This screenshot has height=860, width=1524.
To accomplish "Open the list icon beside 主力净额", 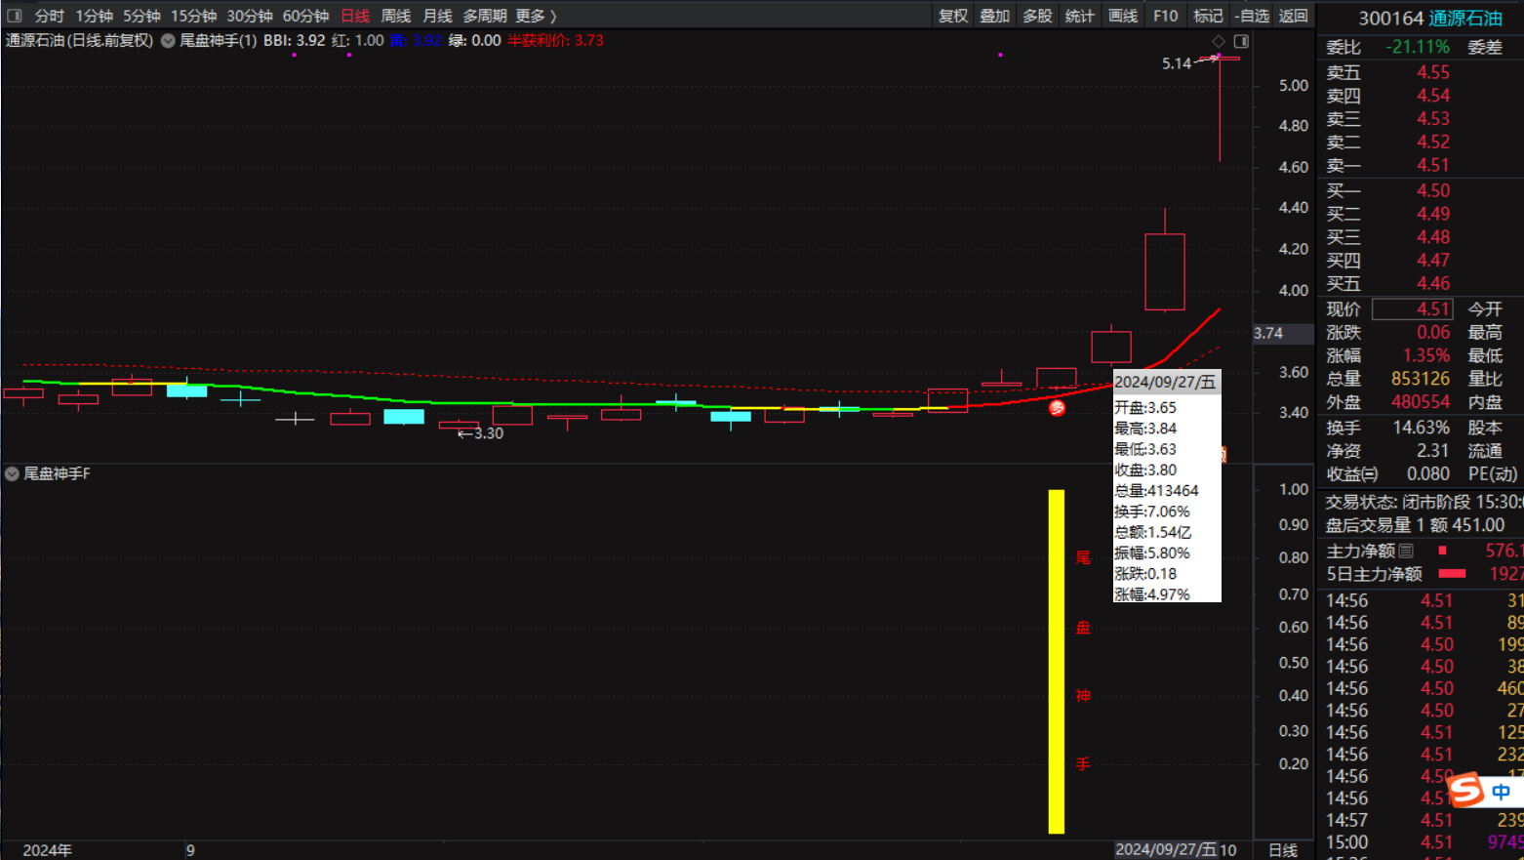I will (1406, 552).
